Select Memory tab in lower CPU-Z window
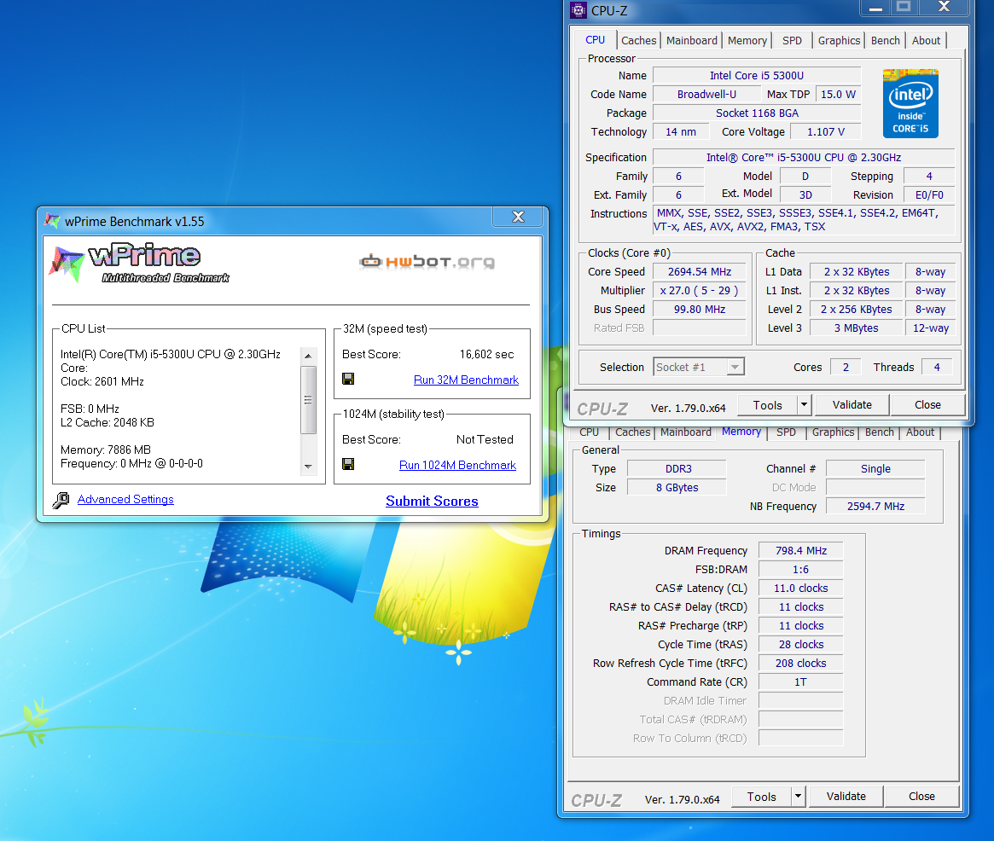The image size is (994, 841). tap(741, 432)
